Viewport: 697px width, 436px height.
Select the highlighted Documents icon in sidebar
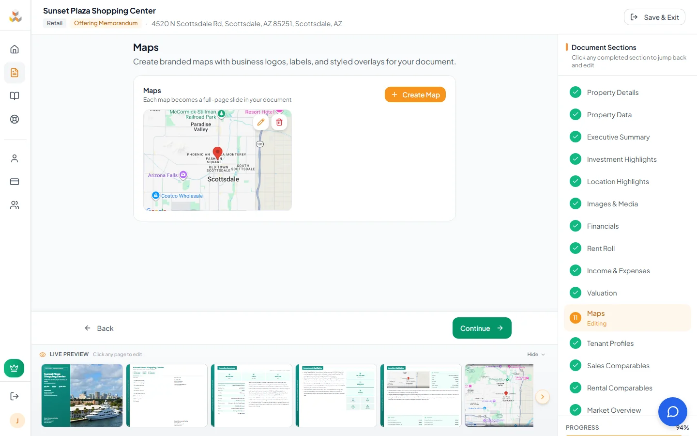coord(15,73)
